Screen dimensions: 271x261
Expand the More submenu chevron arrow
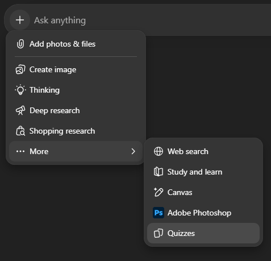click(133, 151)
